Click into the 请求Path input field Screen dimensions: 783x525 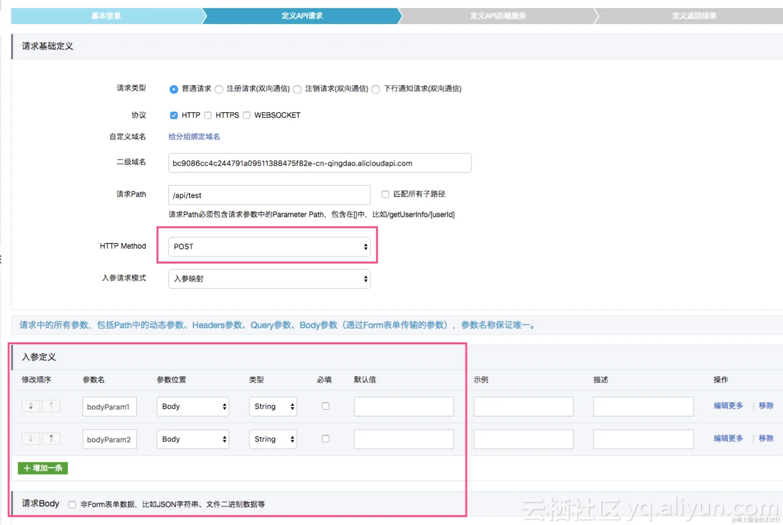269,195
